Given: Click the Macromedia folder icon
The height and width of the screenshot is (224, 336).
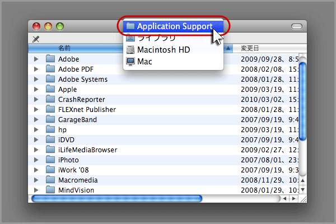Looking at the screenshot, I should pos(50,179).
